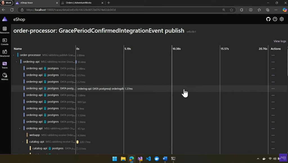
Task: Collapse the catalog-api rabbitmq receive span
Action: click(x=23, y=142)
